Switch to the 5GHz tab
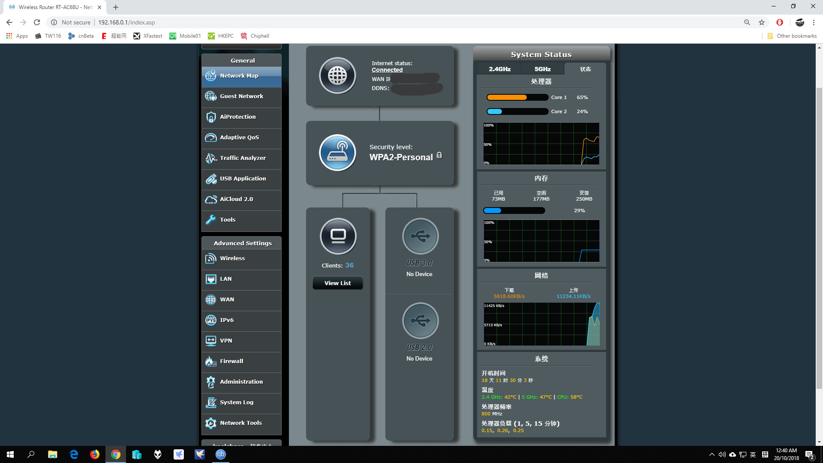823x463 pixels. coord(542,69)
